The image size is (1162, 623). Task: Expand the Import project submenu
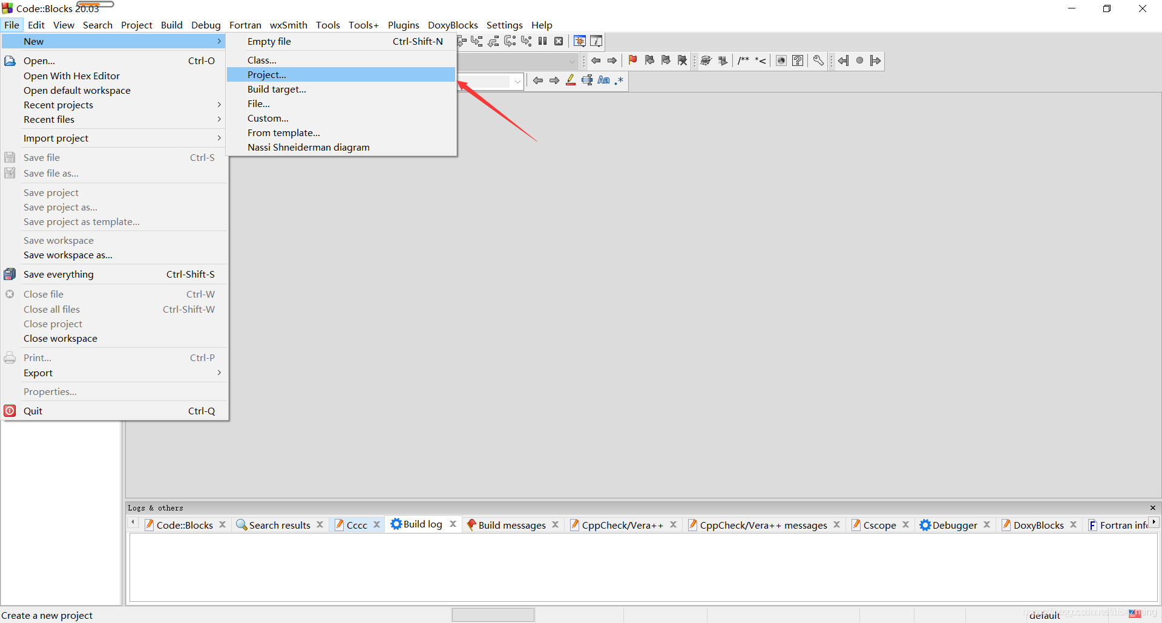115,138
